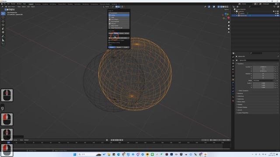Expand Viewport Display panel
280x157 pixels.
click(242, 107)
